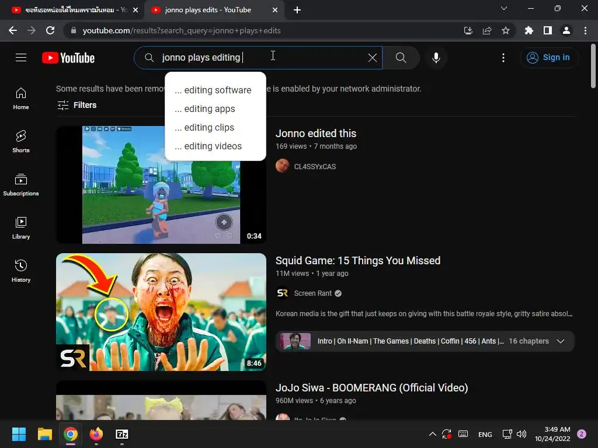Open Chrome tab search dropdown
598x448 pixels.
[x=504, y=8]
